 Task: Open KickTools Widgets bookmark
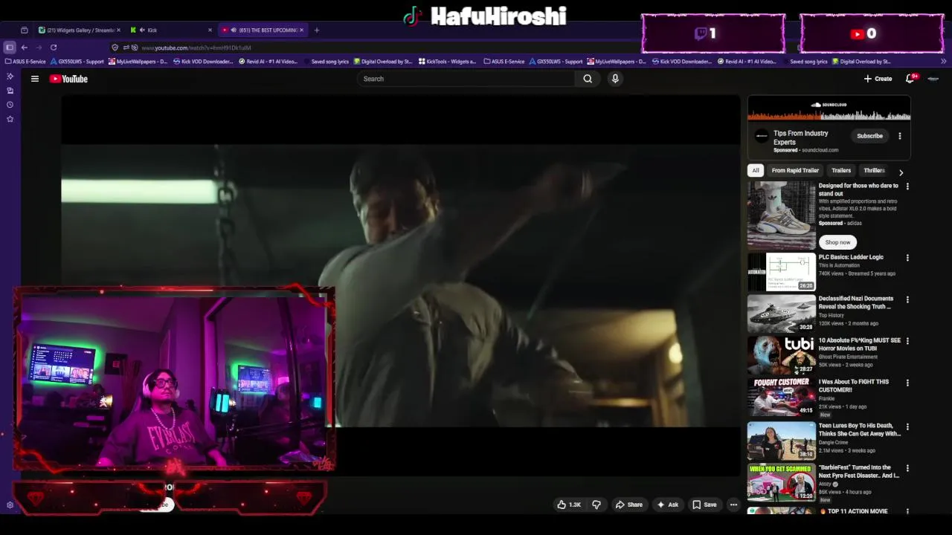point(447,62)
